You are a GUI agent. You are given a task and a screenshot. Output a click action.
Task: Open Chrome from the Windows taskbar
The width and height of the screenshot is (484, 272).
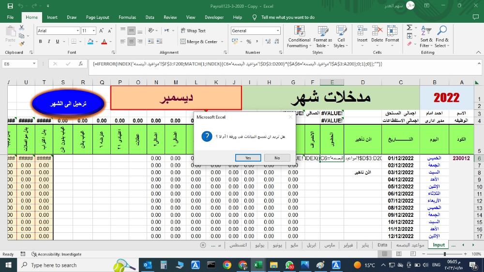click(227, 265)
